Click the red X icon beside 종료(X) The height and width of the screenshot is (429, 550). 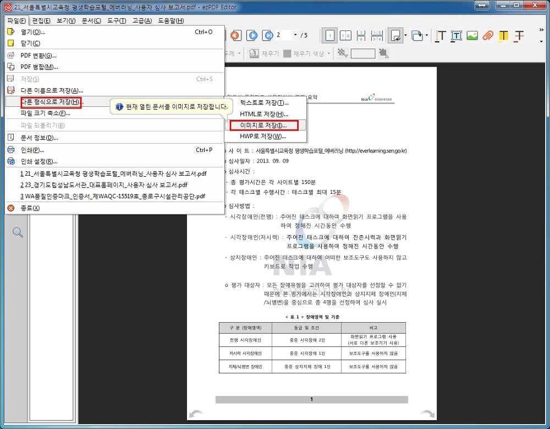pyautogui.click(x=11, y=208)
